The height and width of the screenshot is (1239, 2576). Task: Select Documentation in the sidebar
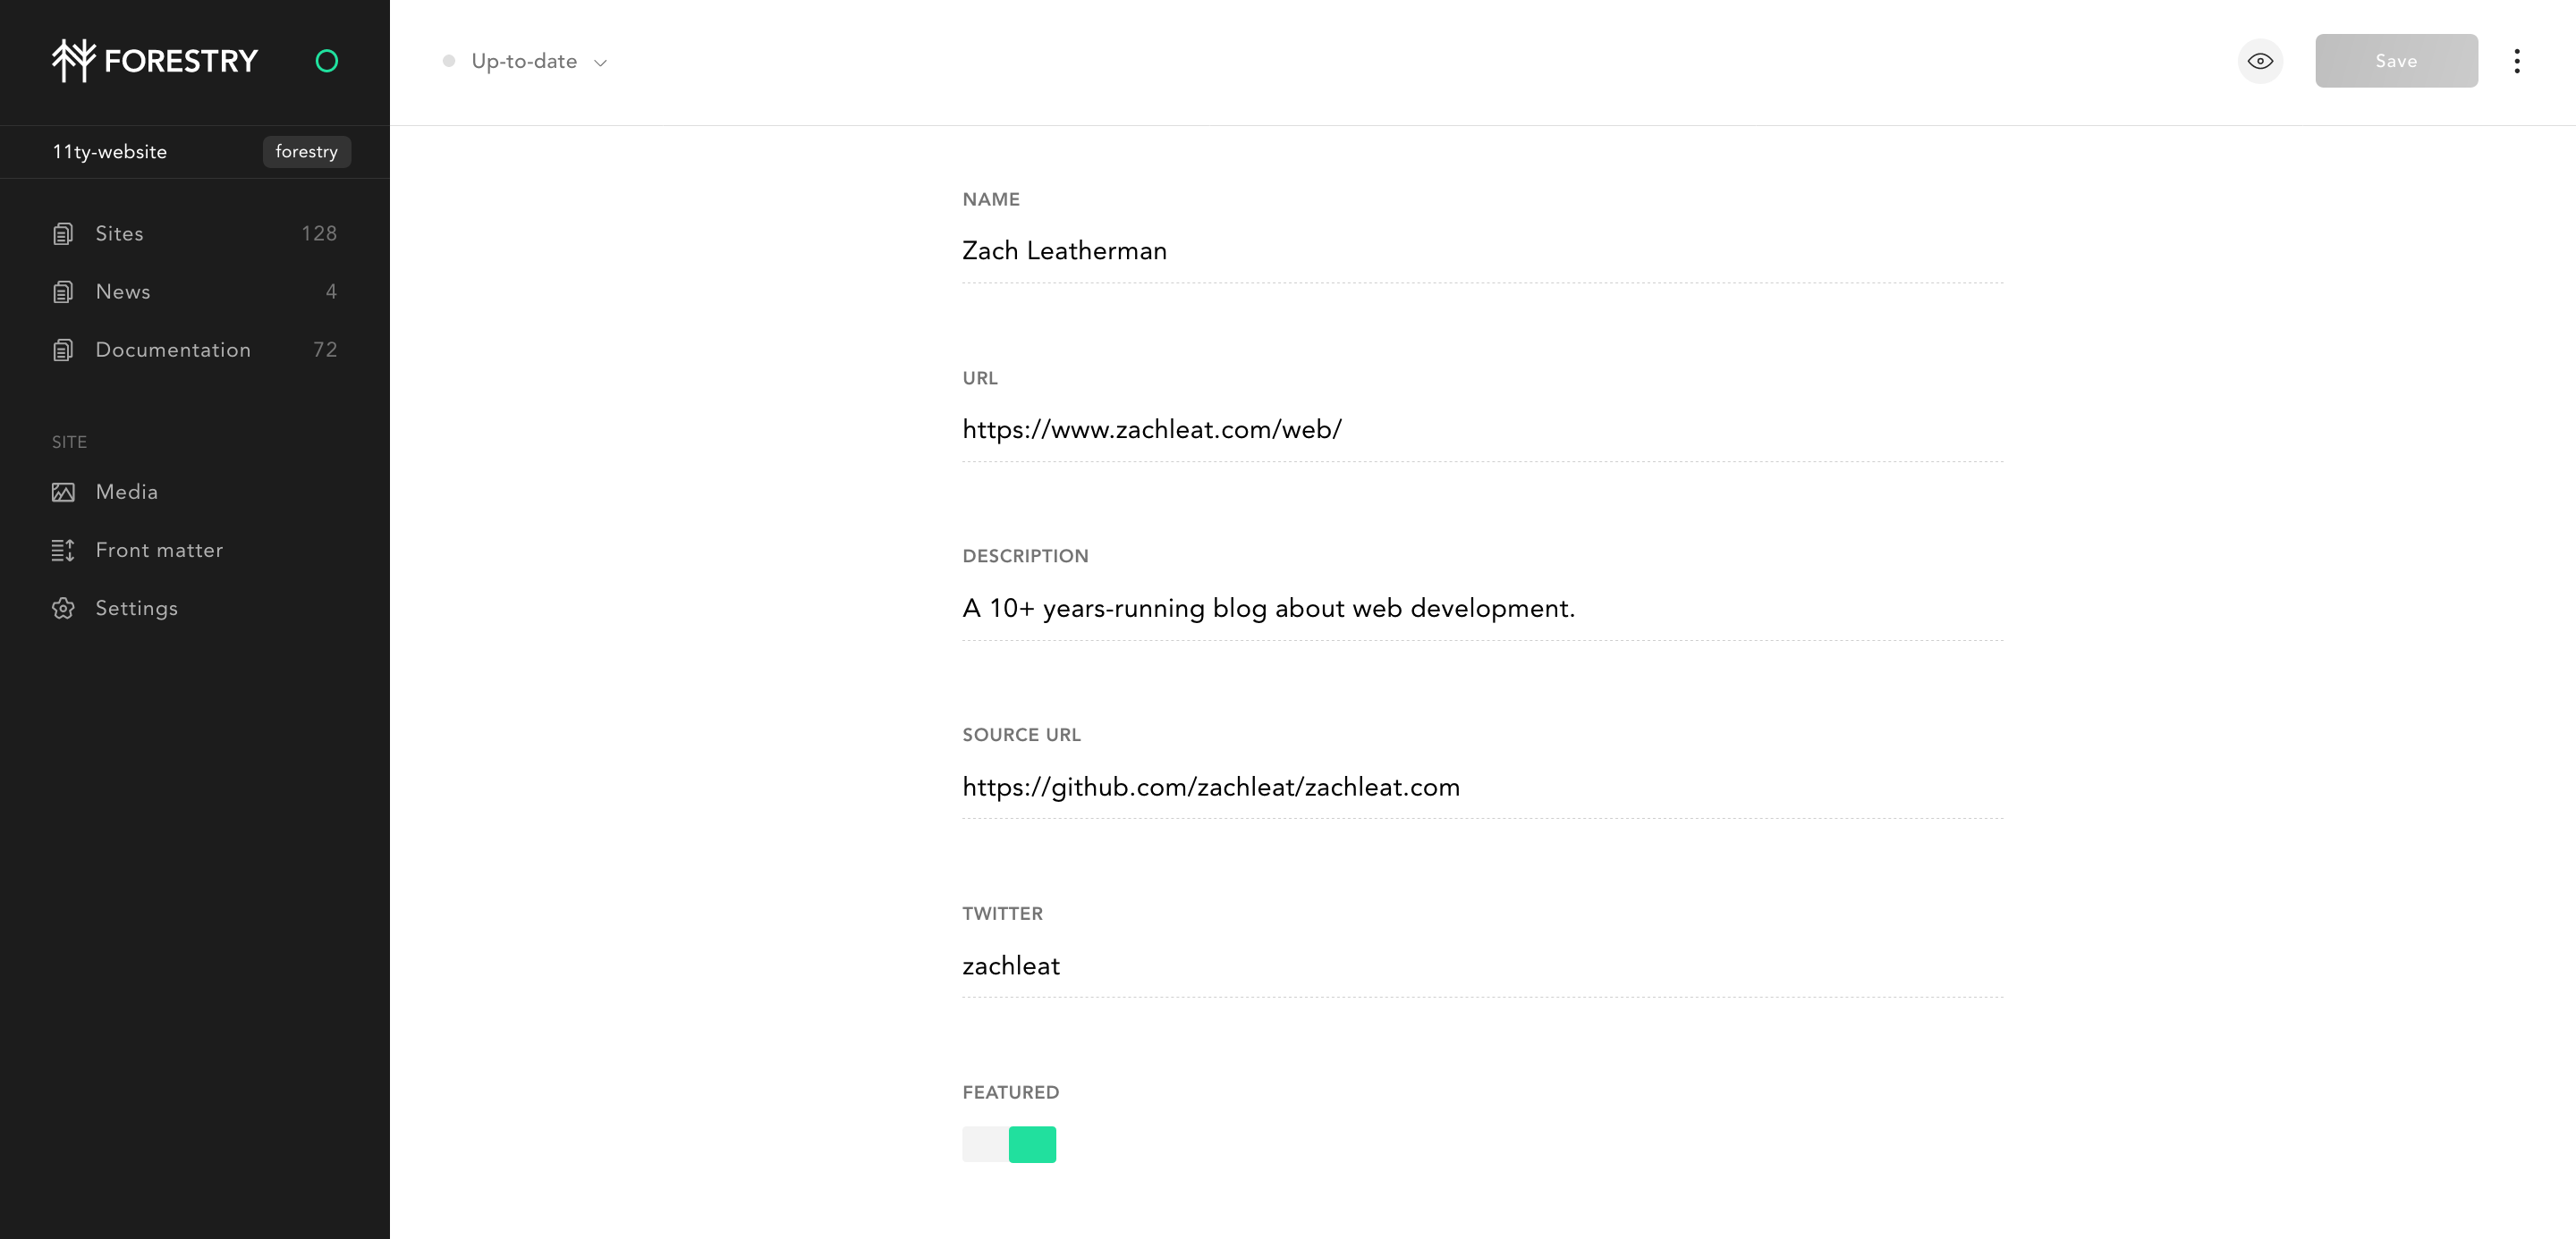point(195,350)
